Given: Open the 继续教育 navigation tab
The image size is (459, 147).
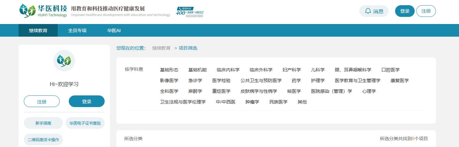Looking at the screenshot, I should [x=38, y=31].
